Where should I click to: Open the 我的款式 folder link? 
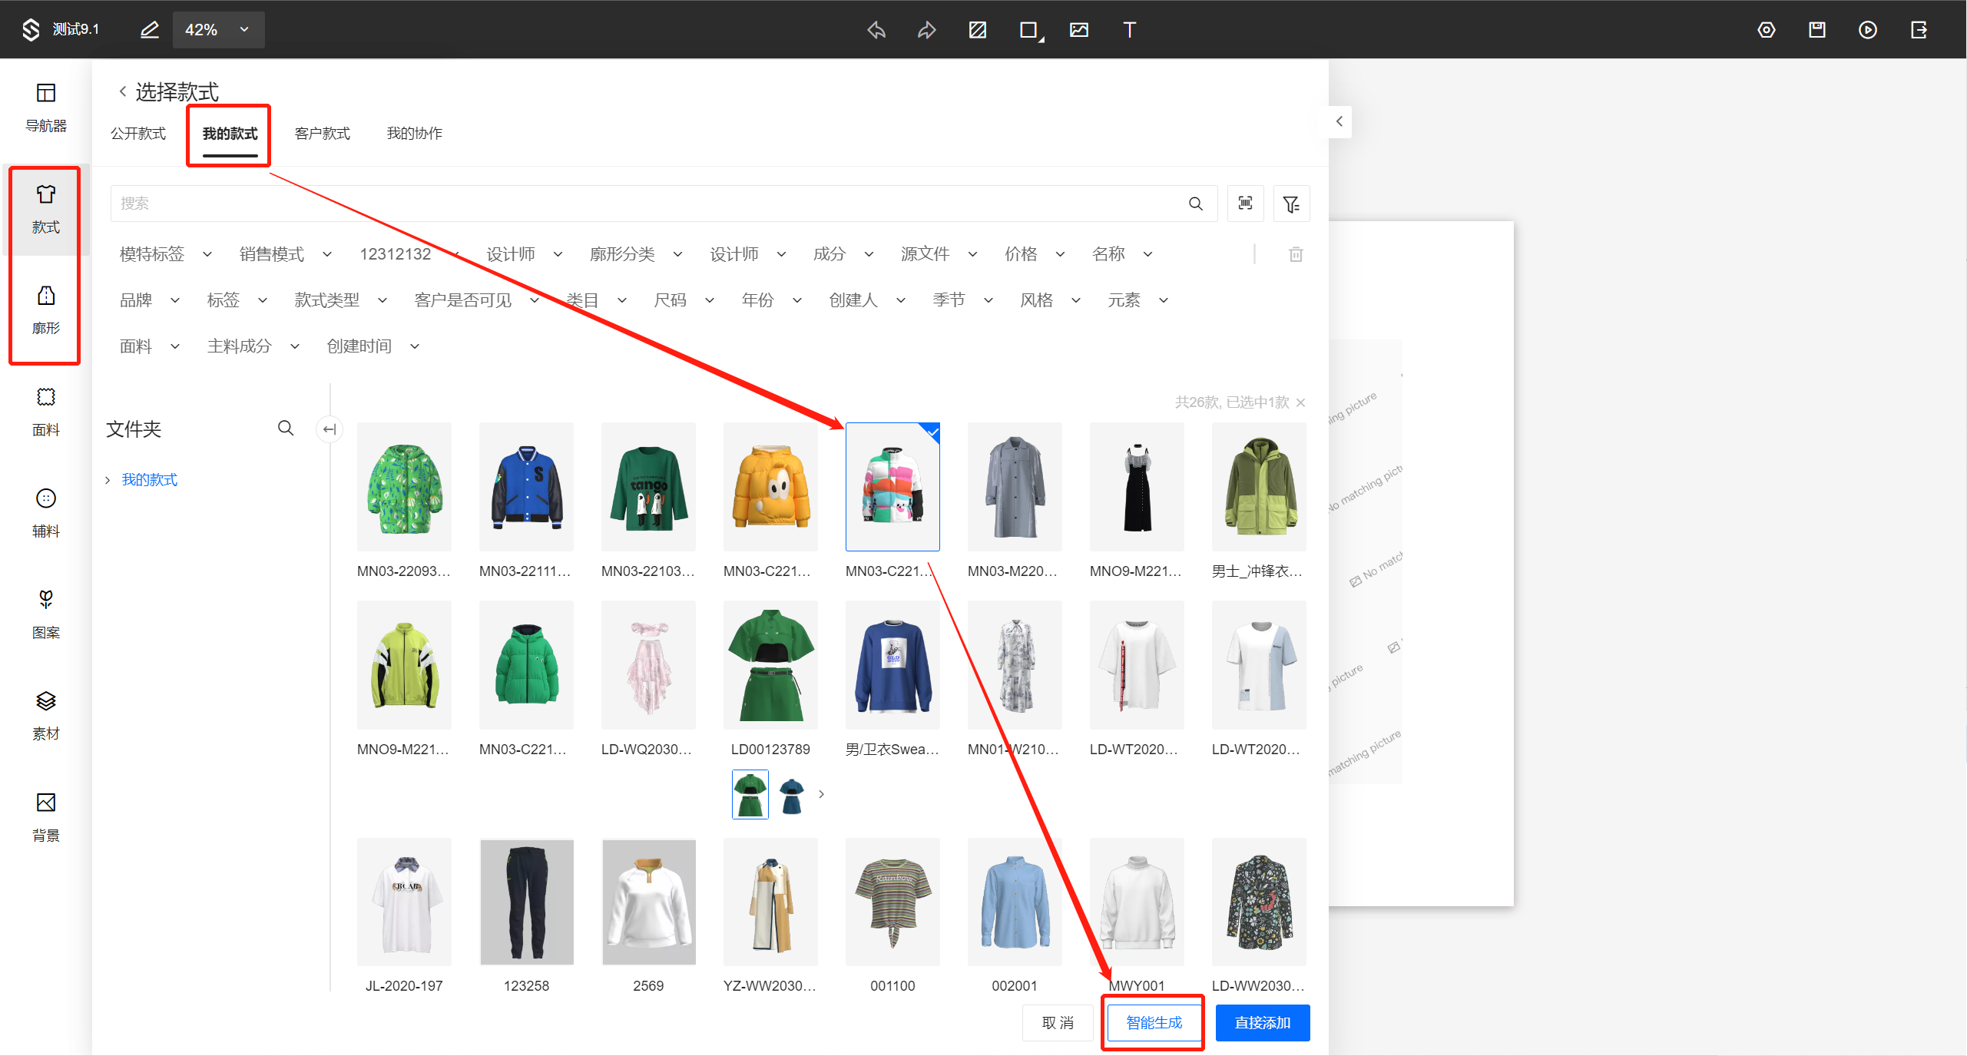(150, 480)
